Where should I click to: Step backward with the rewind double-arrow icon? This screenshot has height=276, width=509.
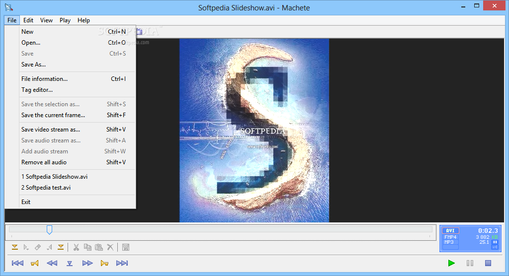click(52, 263)
